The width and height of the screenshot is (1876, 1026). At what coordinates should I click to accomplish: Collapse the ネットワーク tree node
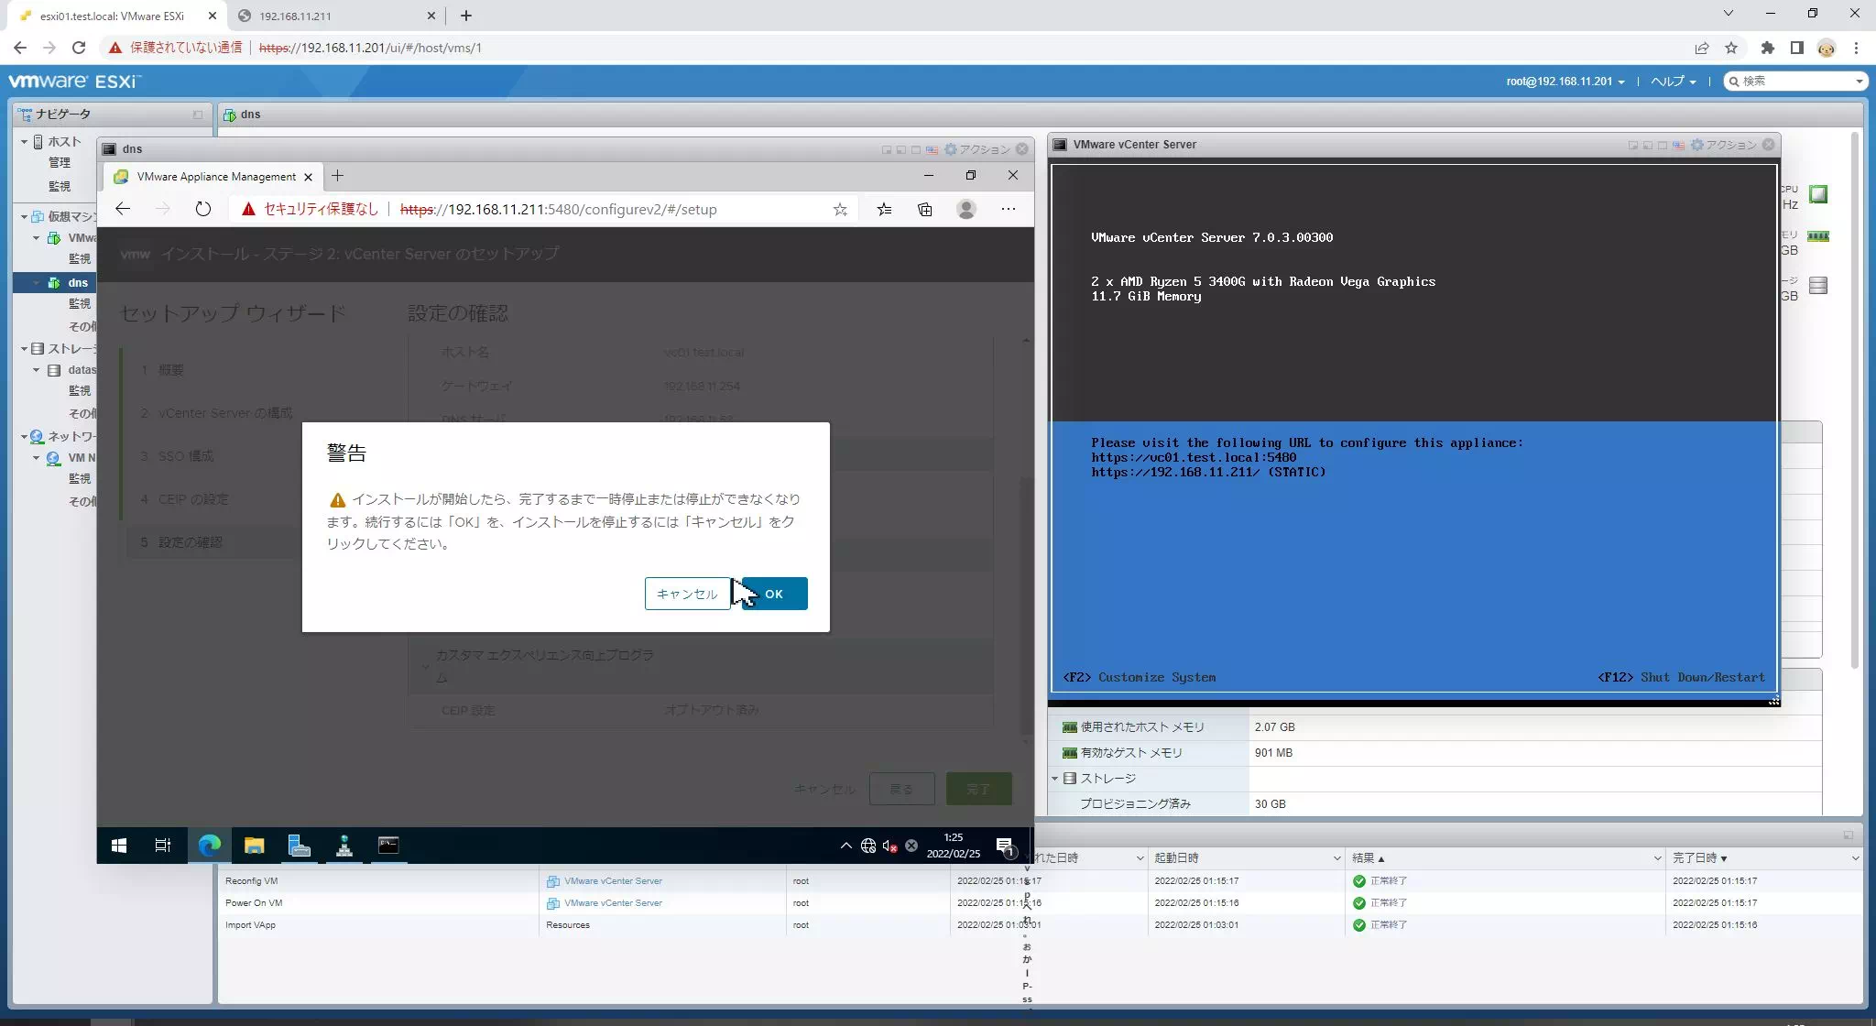pos(25,437)
